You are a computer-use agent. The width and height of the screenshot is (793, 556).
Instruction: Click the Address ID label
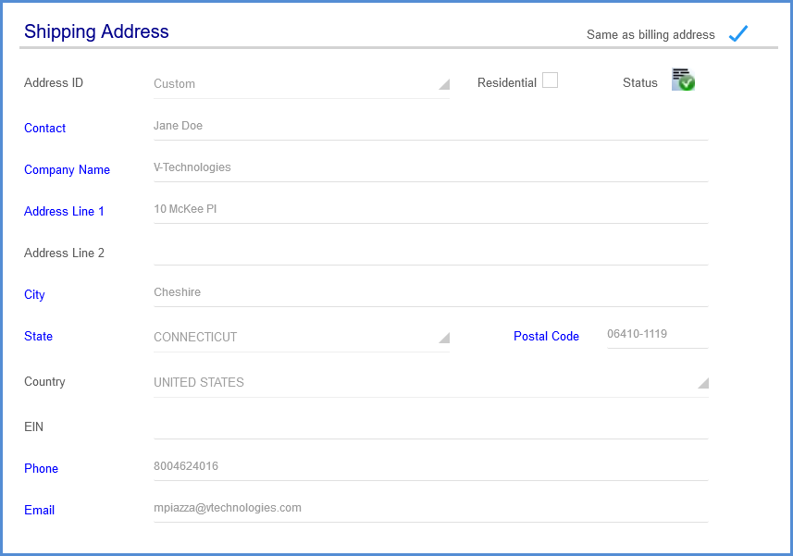pos(54,83)
